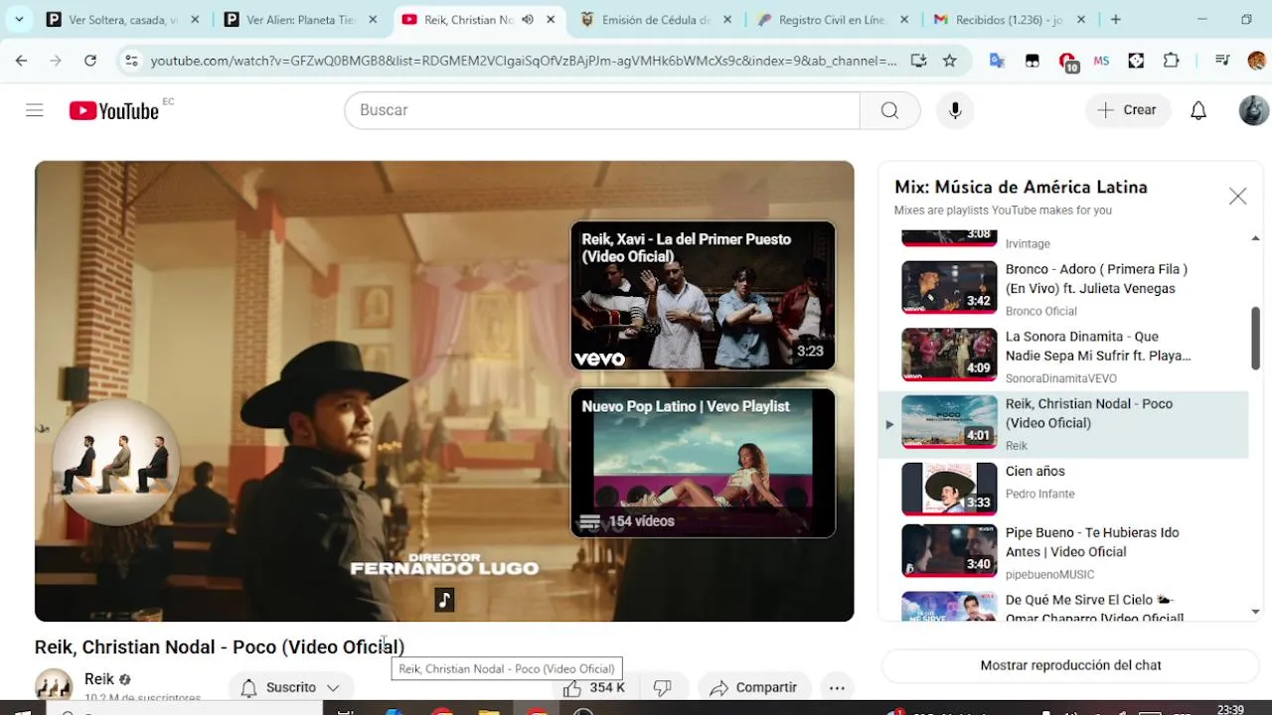Play La Sonora Dinamita Que Nadie Sepa
The image size is (1272, 715).
[x=1063, y=356]
